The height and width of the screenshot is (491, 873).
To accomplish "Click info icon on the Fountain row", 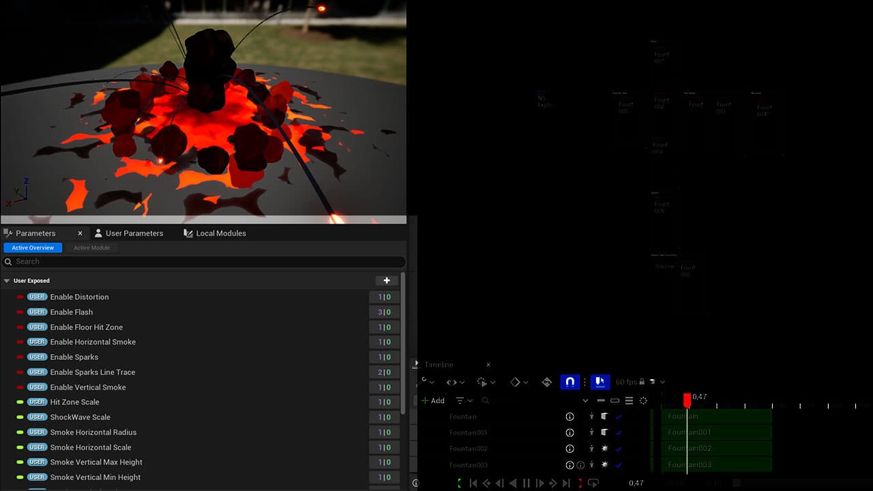I will pyautogui.click(x=570, y=416).
